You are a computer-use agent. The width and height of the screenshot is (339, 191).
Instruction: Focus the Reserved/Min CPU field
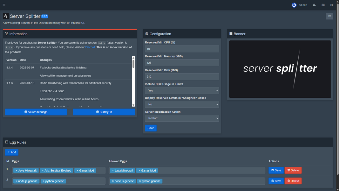click(x=182, y=49)
